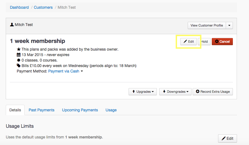Open the Payment via Cash method dropdown
The height and width of the screenshot is (145, 249).
[x=66, y=71]
